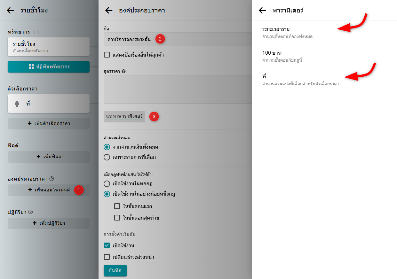Image resolution: width=397 pixels, height=279 pixels.
Task: Choose 100 บาท parameter
Action: pyautogui.click(x=272, y=53)
